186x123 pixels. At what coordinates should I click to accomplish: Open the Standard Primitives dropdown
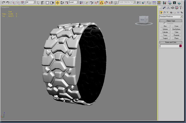tap(171, 16)
